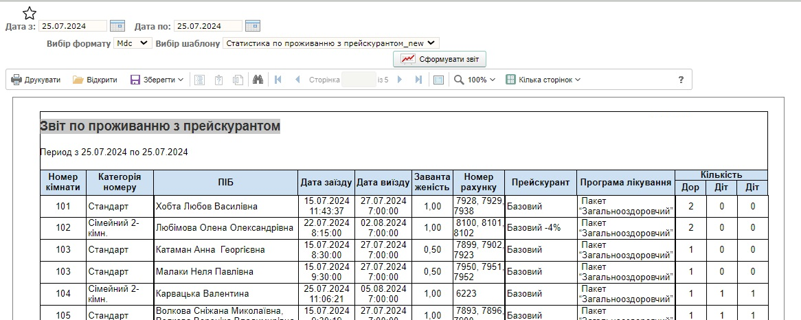Go to the previous page

click(x=297, y=80)
